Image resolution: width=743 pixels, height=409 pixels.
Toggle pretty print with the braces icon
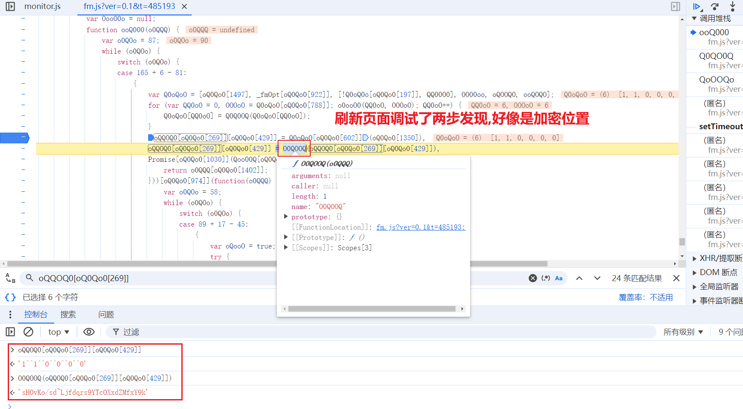pos(10,297)
